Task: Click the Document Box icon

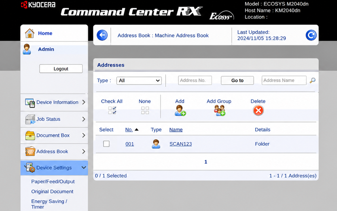Action: pos(30,135)
